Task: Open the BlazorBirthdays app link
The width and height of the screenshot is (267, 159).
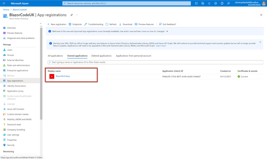Action: (x=63, y=76)
